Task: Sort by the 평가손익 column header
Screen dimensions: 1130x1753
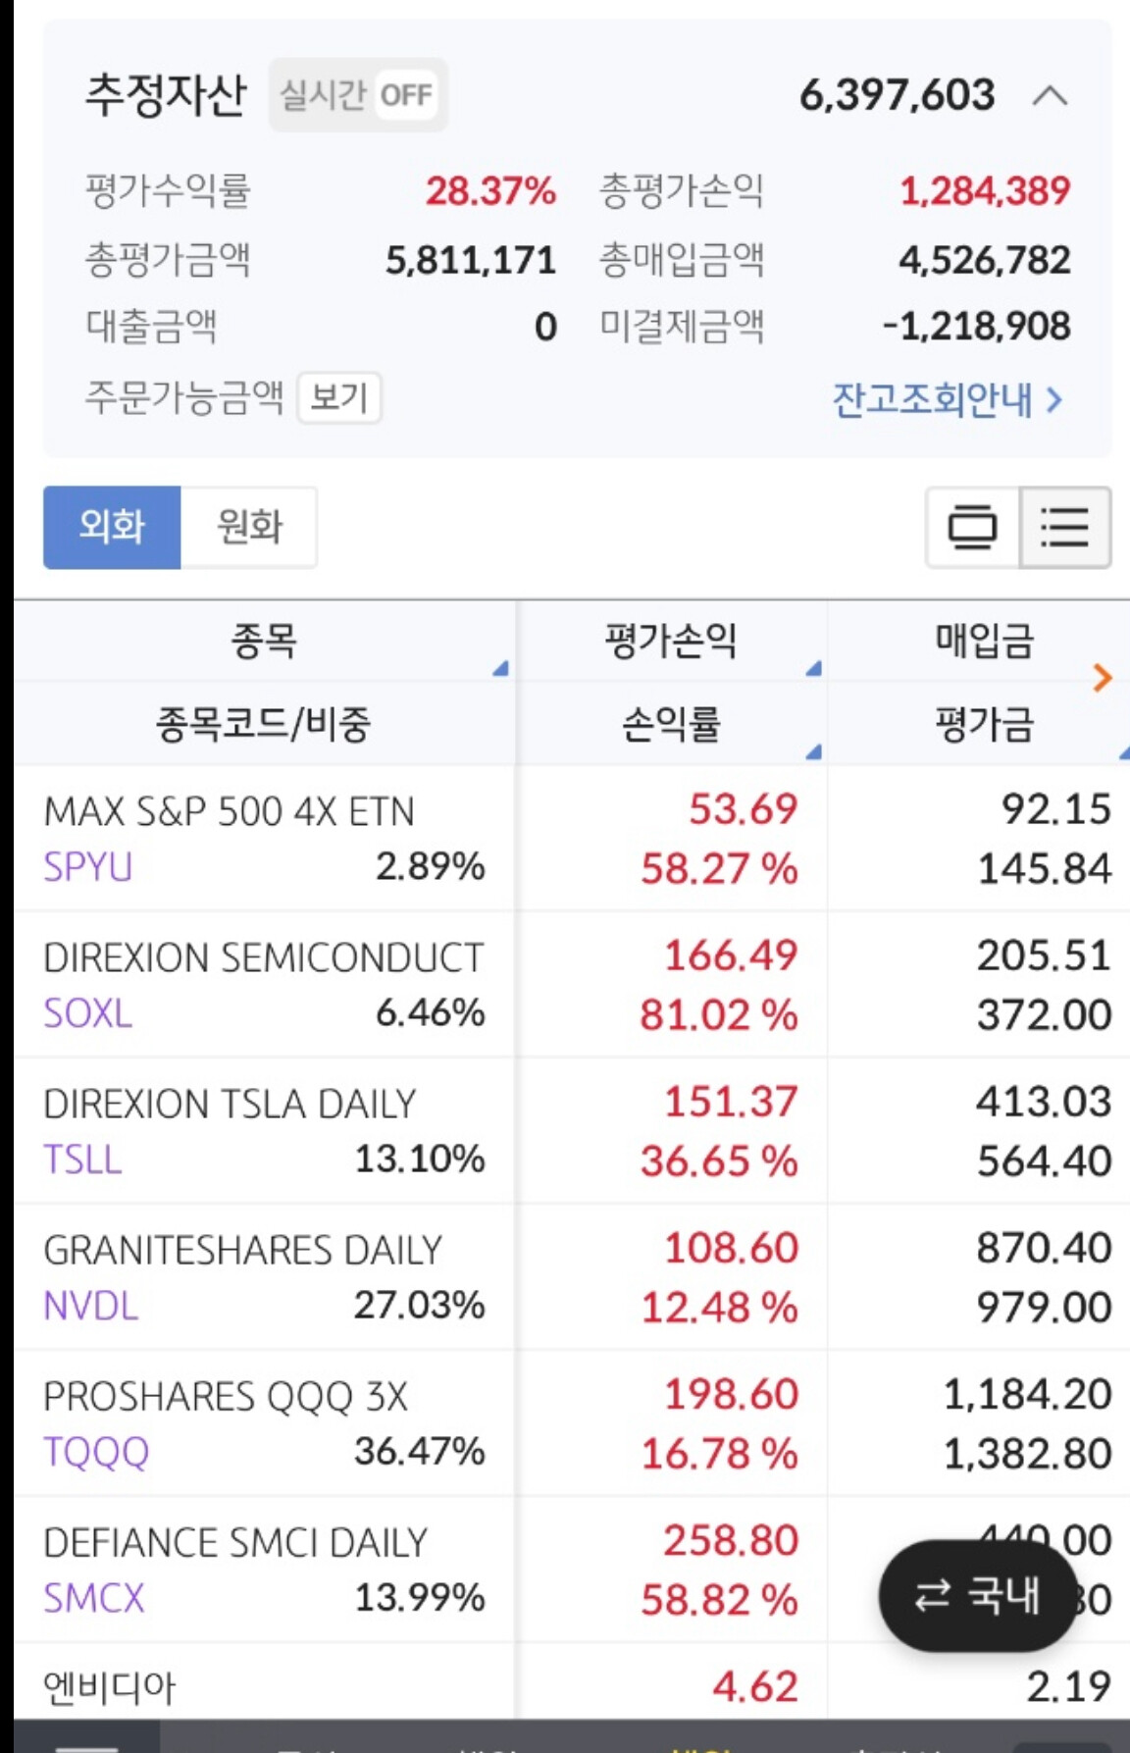Action: (670, 641)
